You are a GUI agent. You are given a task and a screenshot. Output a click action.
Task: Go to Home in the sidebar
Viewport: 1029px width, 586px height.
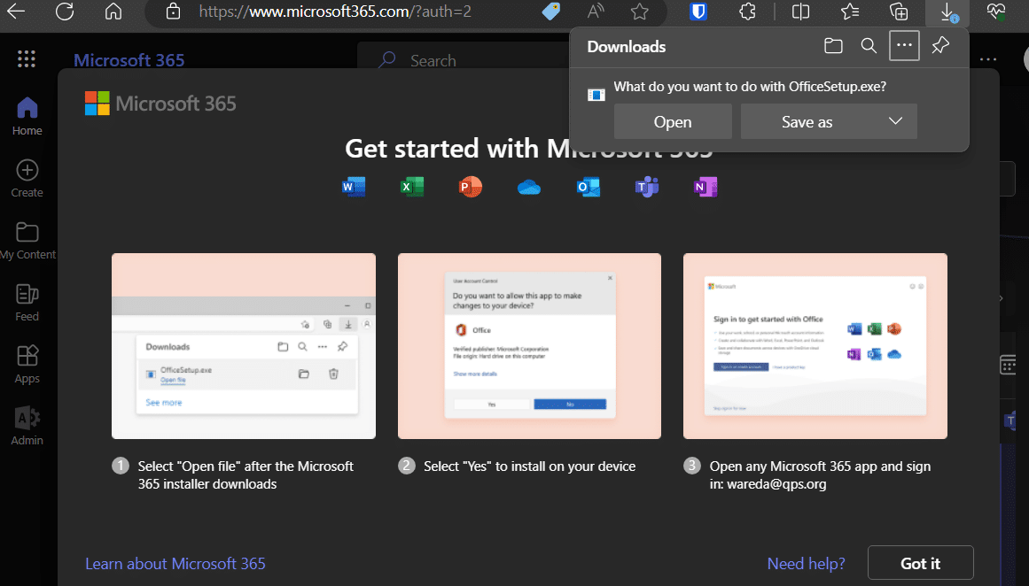27,116
